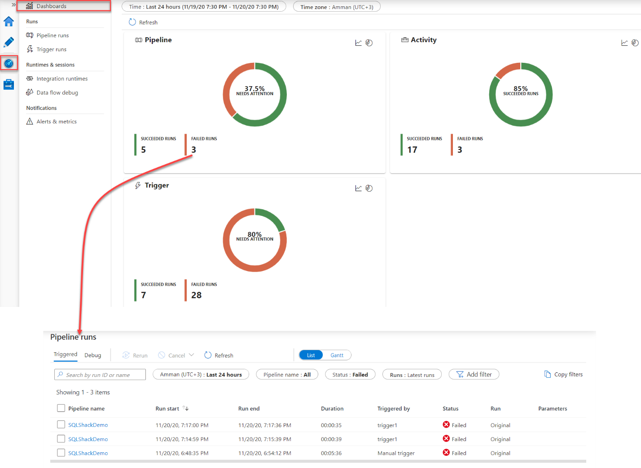Open the Cancel dropdown arrow
The width and height of the screenshot is (641, 468).
pos(192,355)
